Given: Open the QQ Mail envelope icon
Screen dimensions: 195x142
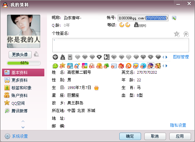Looking at the screenshot, I should click(x=114, y=66).
